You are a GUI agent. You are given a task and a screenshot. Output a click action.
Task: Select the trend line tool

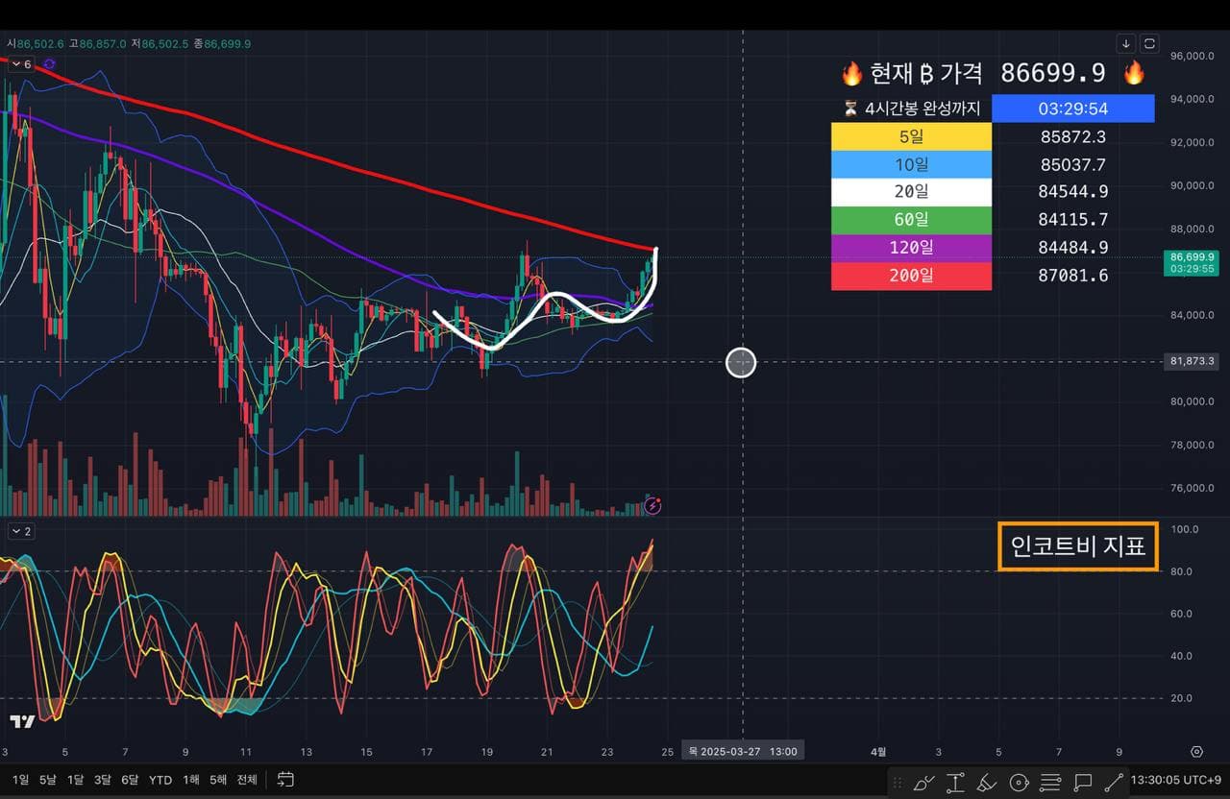coord(1115,782)
